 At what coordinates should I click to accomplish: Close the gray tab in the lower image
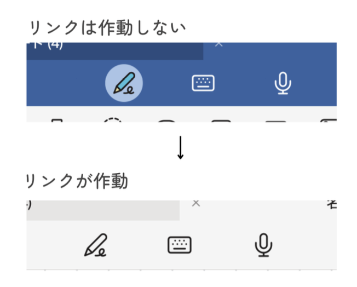[196, 203]
